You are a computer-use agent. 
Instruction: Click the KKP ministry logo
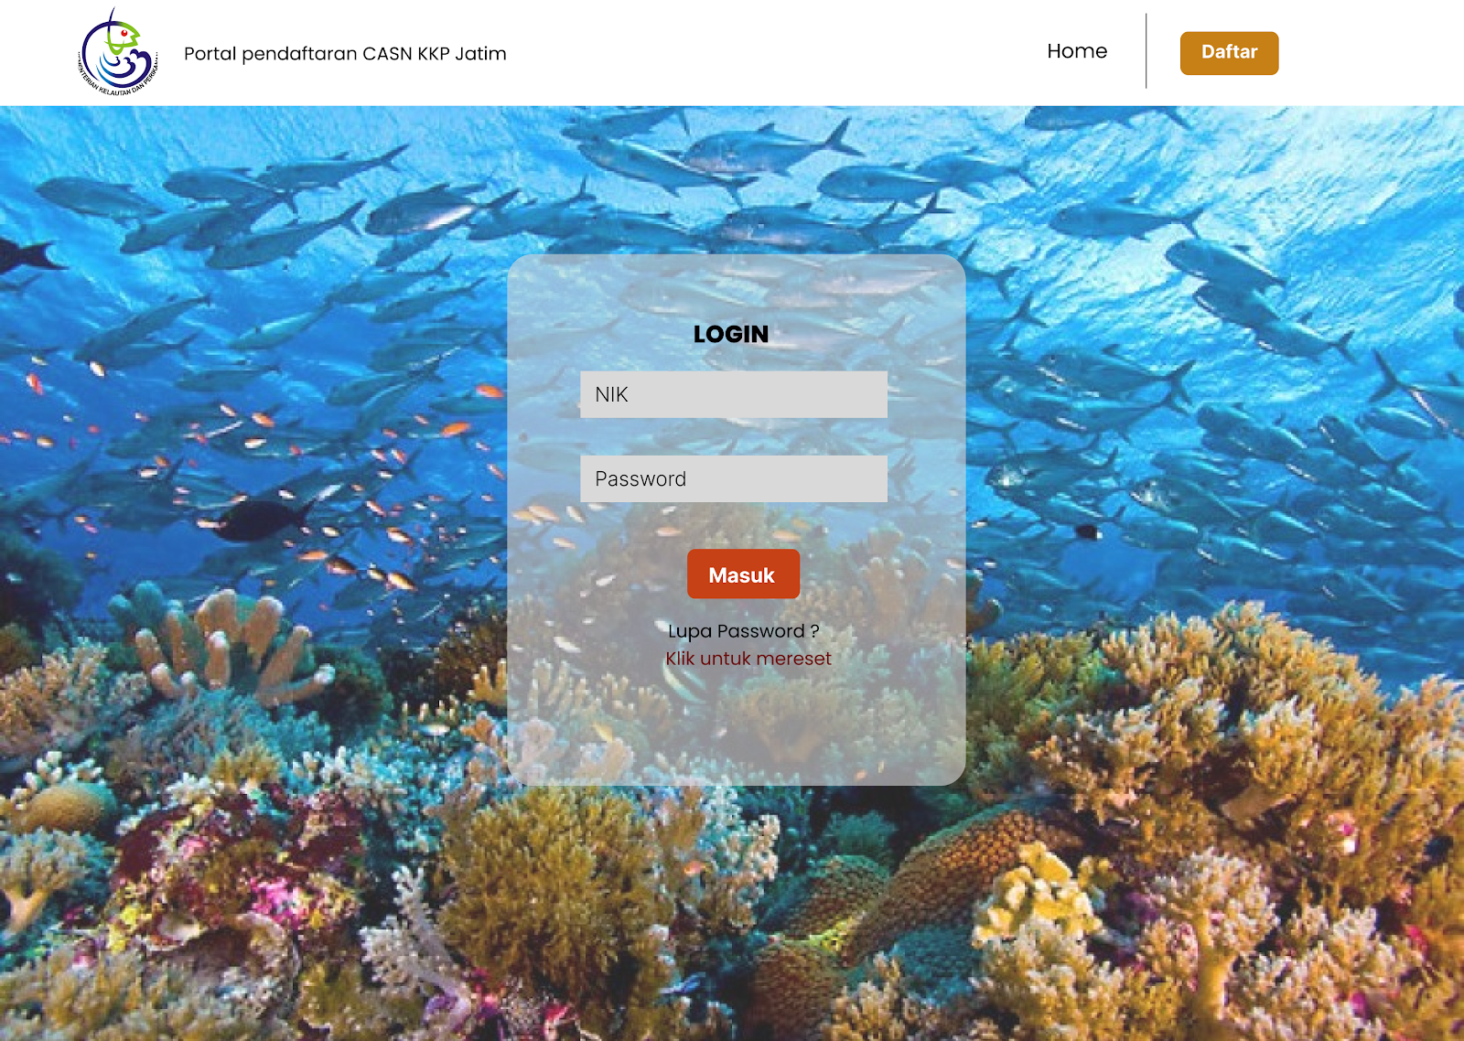tap(118, 52)
